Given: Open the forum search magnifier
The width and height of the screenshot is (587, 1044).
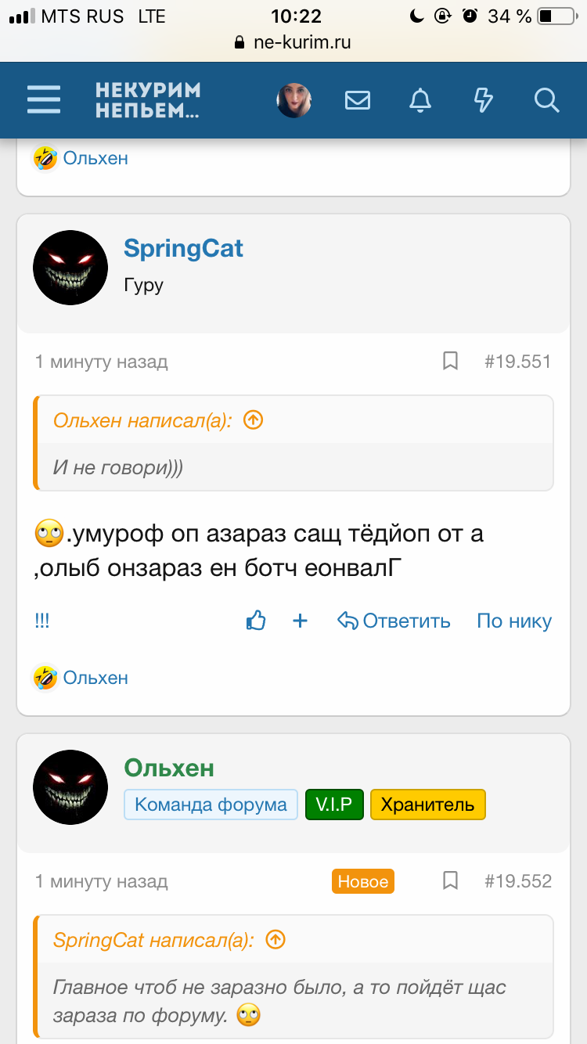Looking at the screenshot, I should [546, 100].
